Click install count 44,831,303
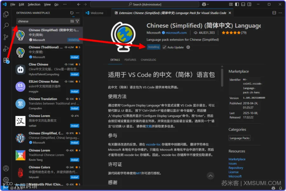The height and width of the screenshot is (191, 286). (x=204, y=33)
